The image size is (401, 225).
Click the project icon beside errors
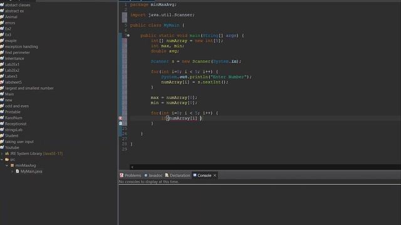tap(2, 22)
